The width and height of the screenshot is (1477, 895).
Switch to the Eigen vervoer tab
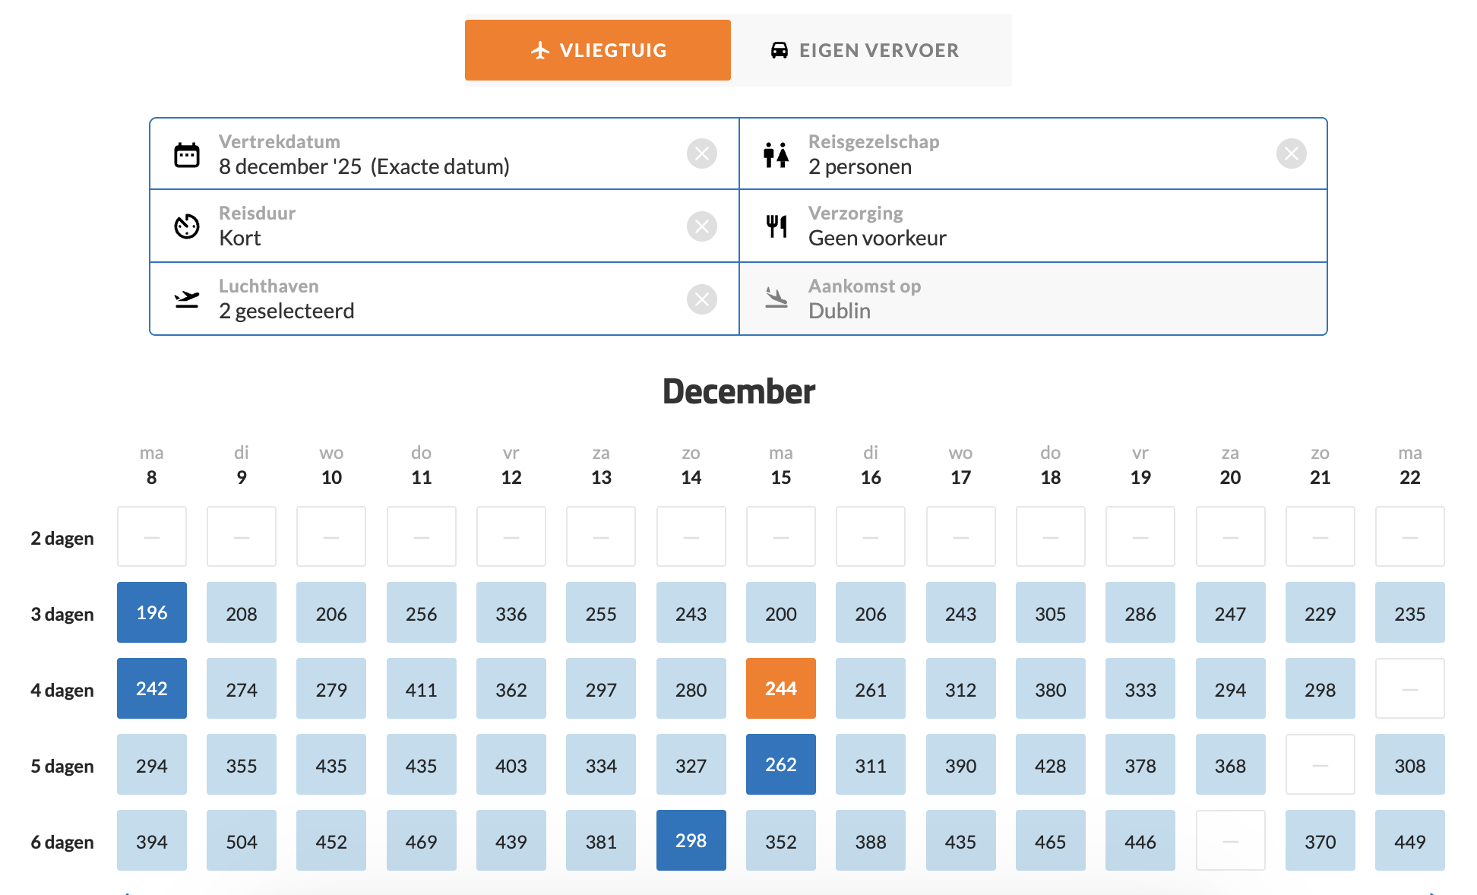[871, 50]
